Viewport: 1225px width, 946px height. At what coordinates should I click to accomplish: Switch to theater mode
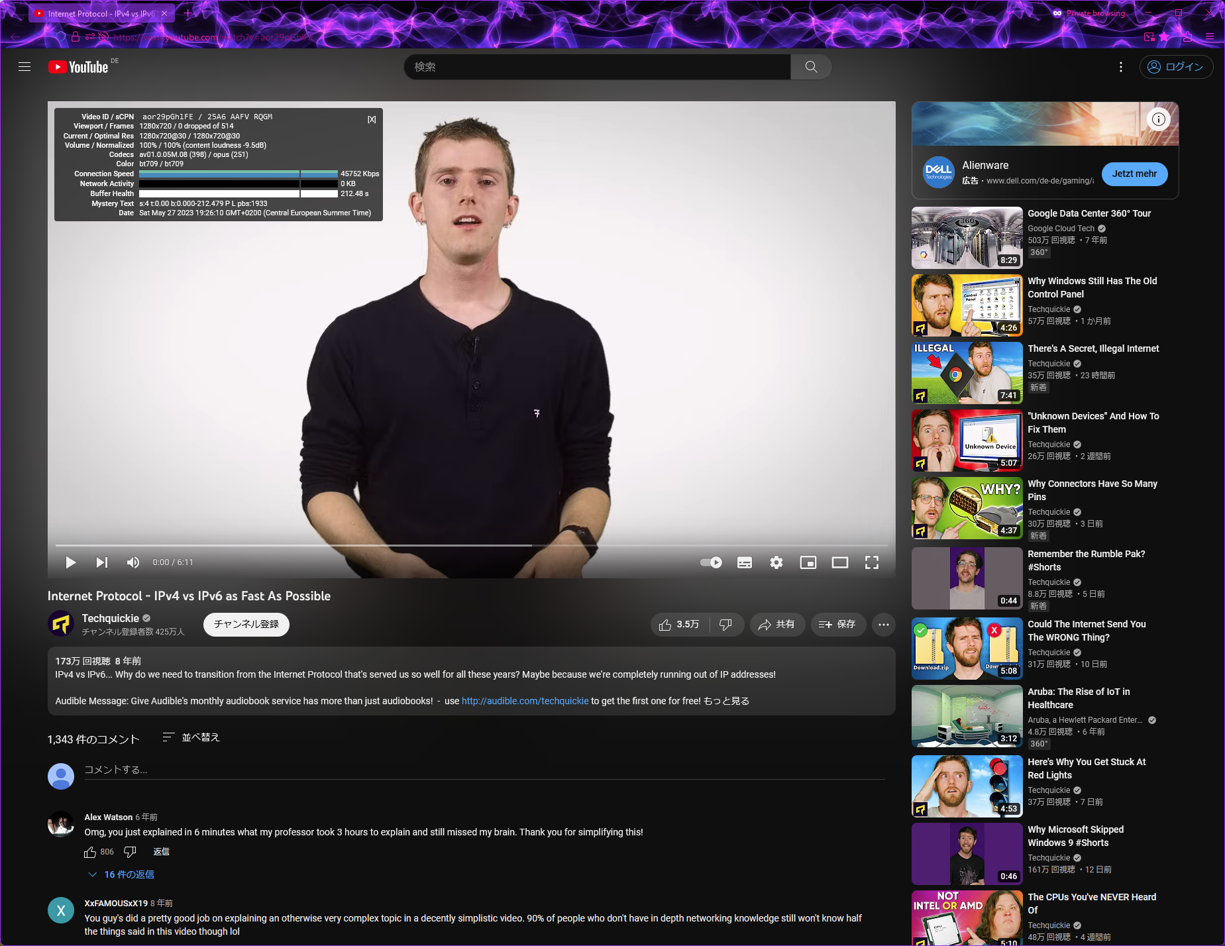[840, 562]
